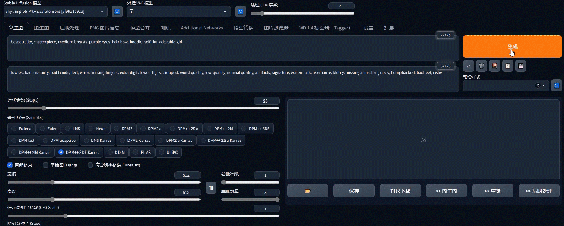Switch to the PNG image info tab
Viewport: 564px width, 226px height.
(104, 28)
